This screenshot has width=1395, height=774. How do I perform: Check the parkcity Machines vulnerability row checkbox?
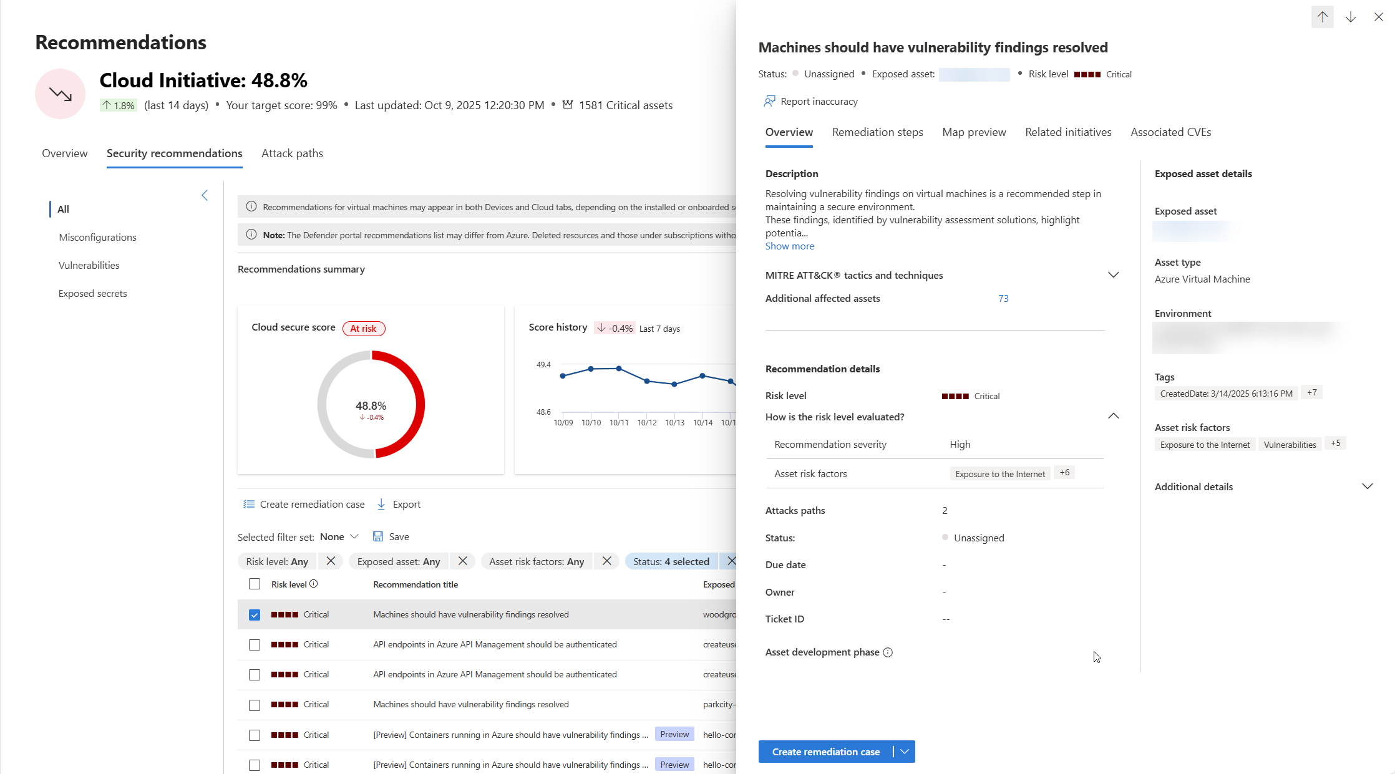(x=255, y=705)
